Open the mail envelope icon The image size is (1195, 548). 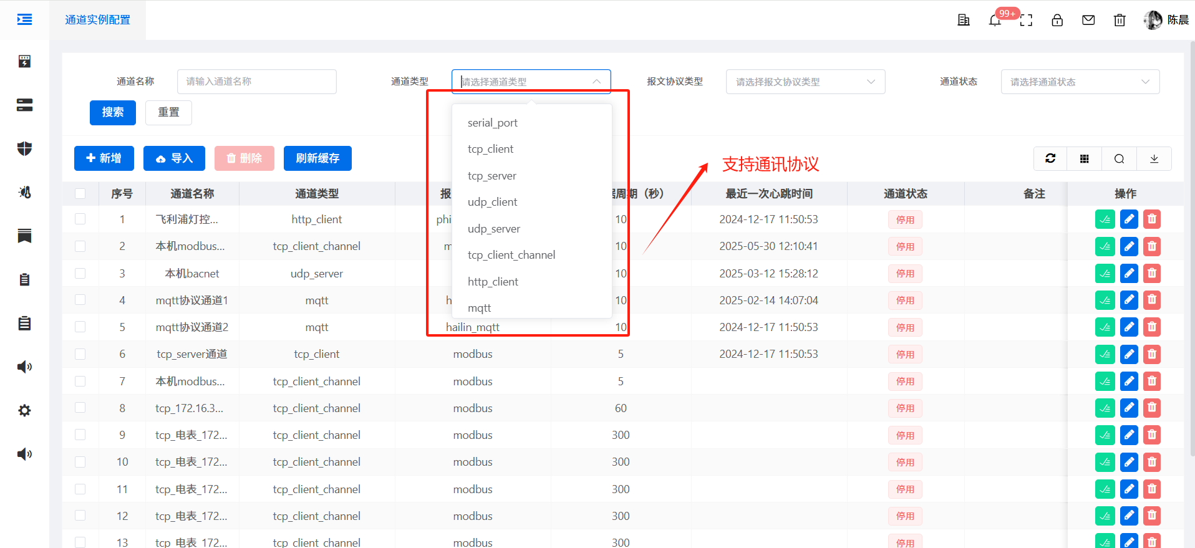point(1088,21)
